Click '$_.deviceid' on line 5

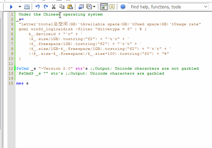(42, 34)
